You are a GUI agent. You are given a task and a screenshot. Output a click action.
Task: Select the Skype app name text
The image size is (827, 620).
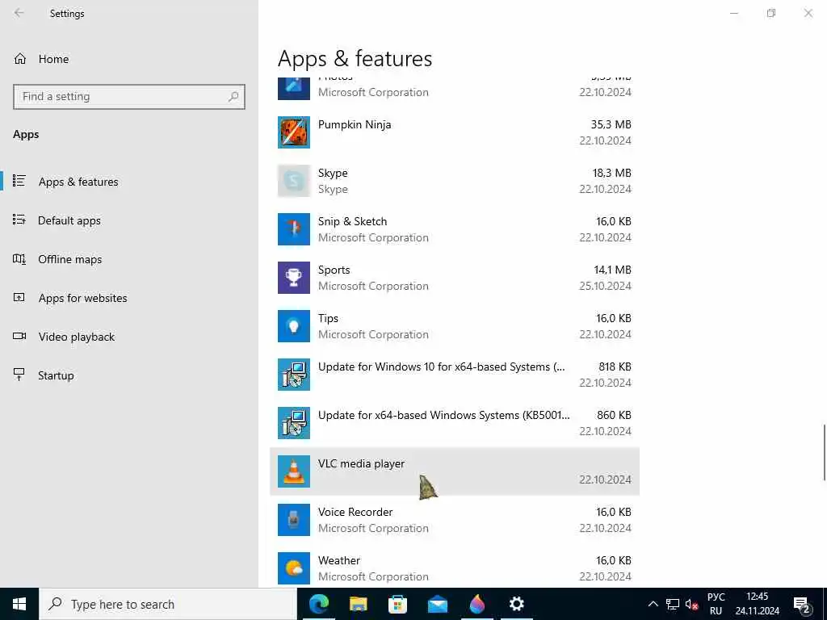(333, 173)
